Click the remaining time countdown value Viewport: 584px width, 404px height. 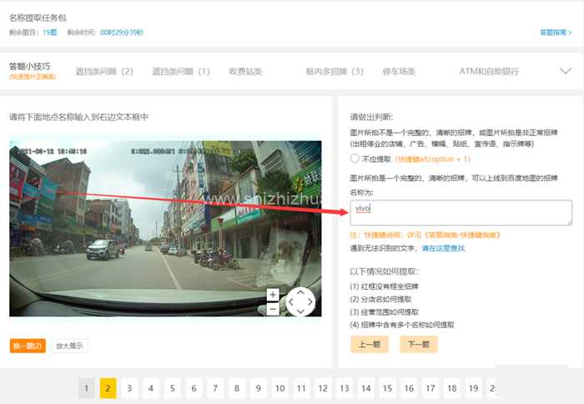pyautogui.click(x=122, y=33)
